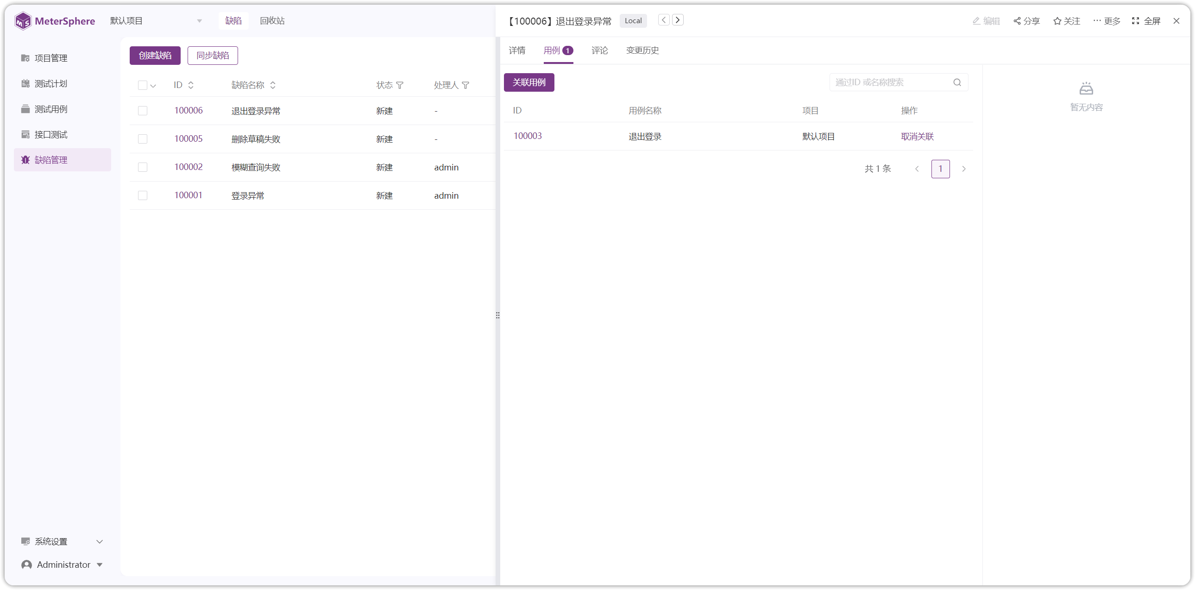Switch to 变更历史 tab

coord(642,50)
